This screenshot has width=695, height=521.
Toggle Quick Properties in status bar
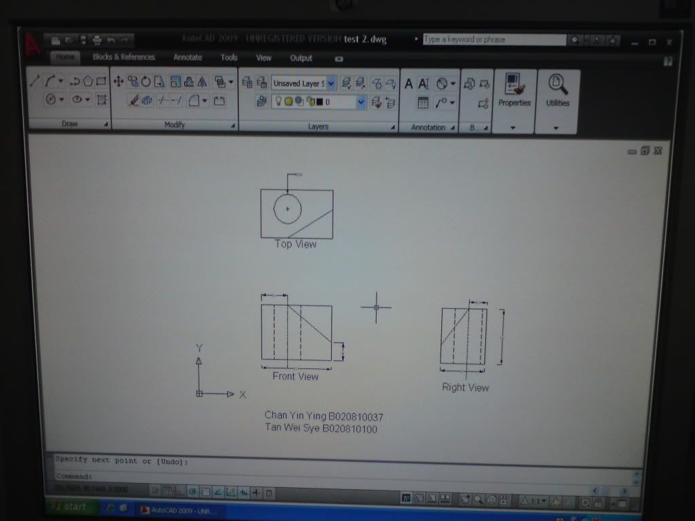coord(269,493)
